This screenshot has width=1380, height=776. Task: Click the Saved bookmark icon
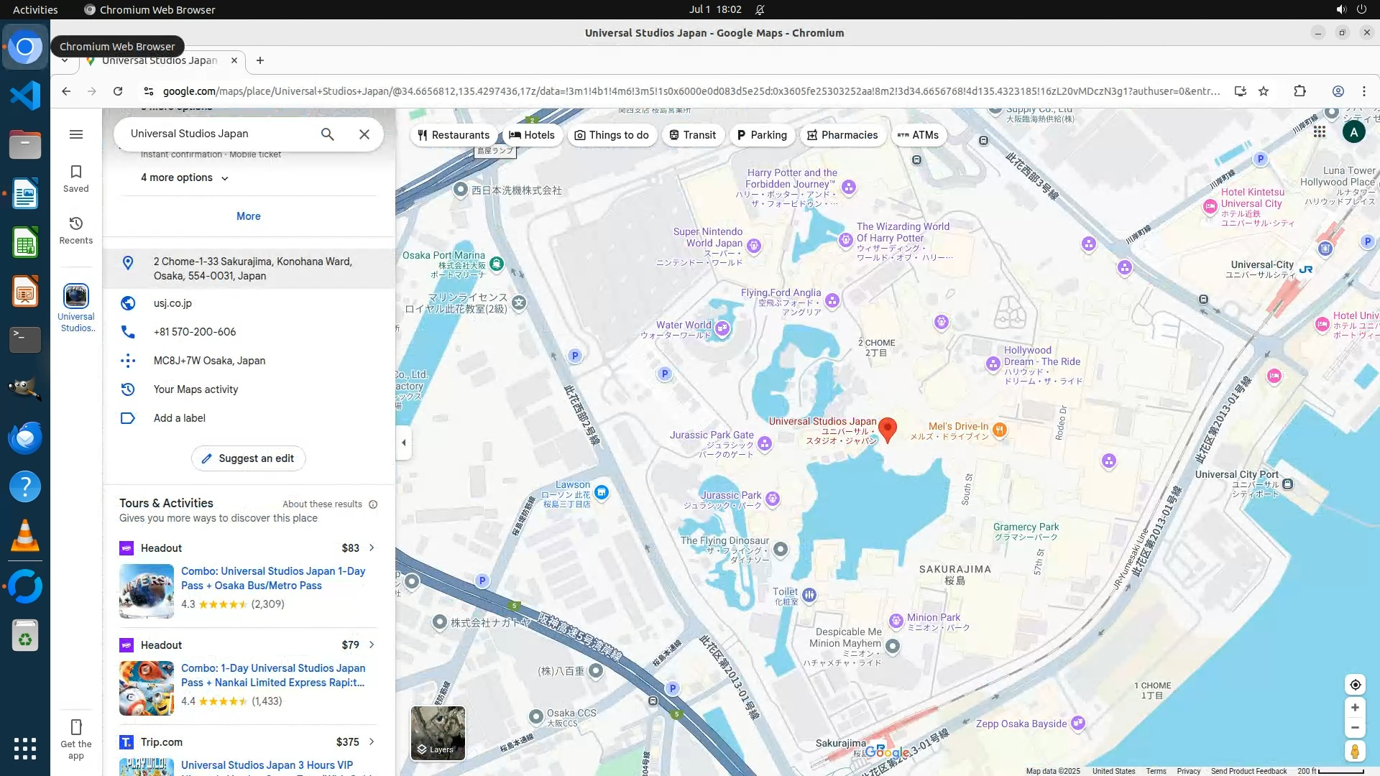(x=76, y=178)
